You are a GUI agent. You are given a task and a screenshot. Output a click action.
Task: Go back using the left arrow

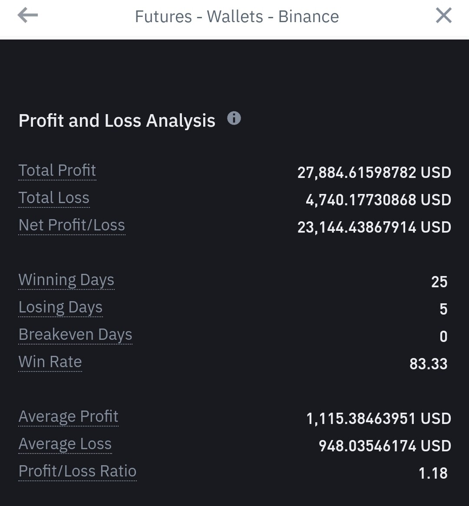click(28, 16)
